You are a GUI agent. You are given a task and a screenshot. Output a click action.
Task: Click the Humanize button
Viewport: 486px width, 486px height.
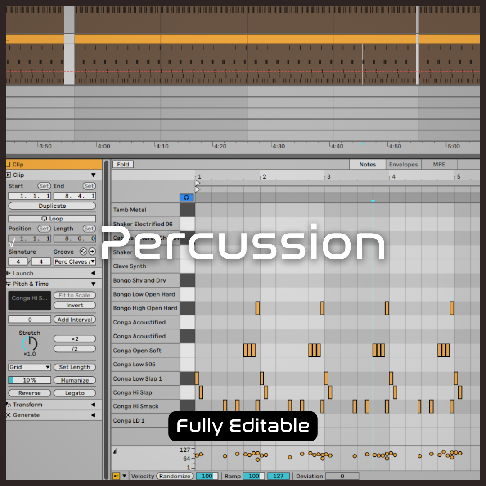tap(75, 380)
